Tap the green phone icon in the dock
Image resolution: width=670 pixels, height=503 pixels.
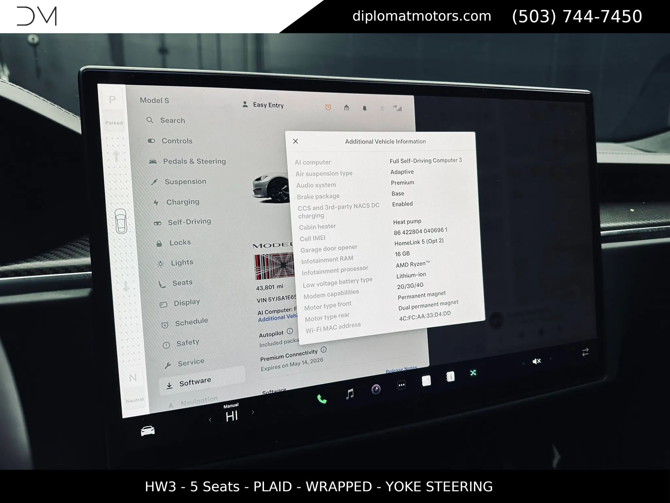point(322,399)
